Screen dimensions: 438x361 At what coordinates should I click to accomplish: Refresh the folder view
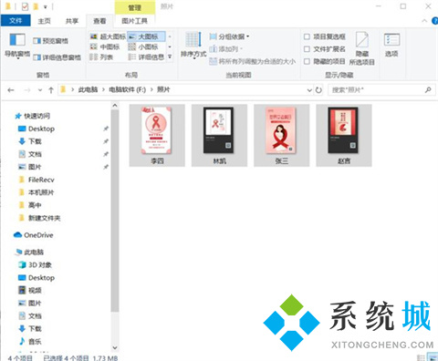[318, 90]
